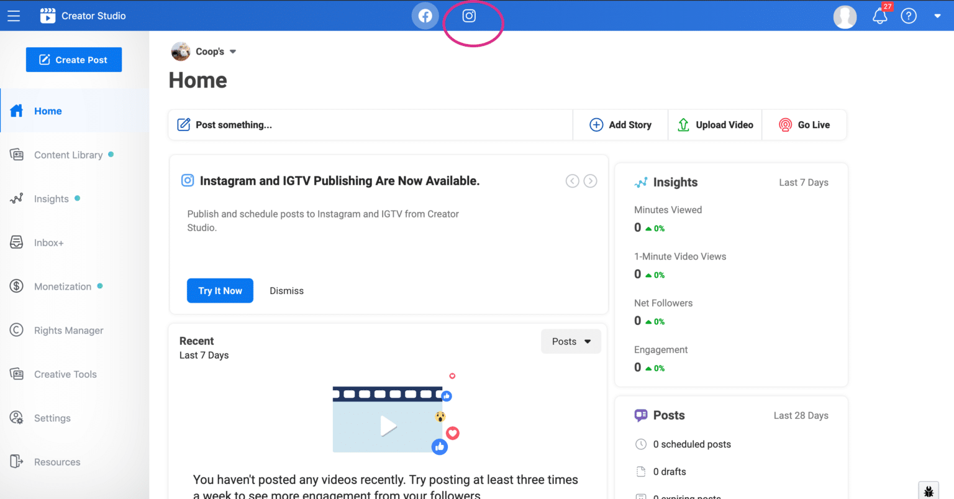Show next announcement with right arrow

pyautogui.click(x=590, y=181)
